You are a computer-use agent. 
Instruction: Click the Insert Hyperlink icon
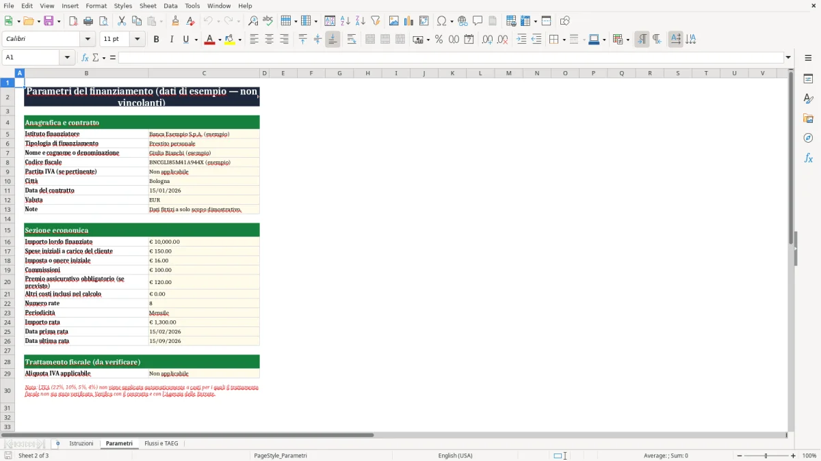click(x=463, y=21)
